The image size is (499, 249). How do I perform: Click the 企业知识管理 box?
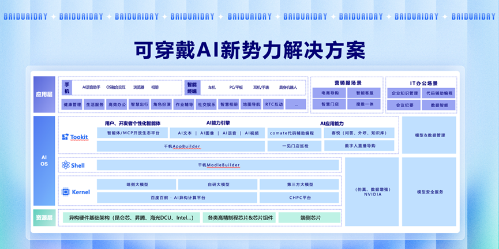[x=404, y=93]
